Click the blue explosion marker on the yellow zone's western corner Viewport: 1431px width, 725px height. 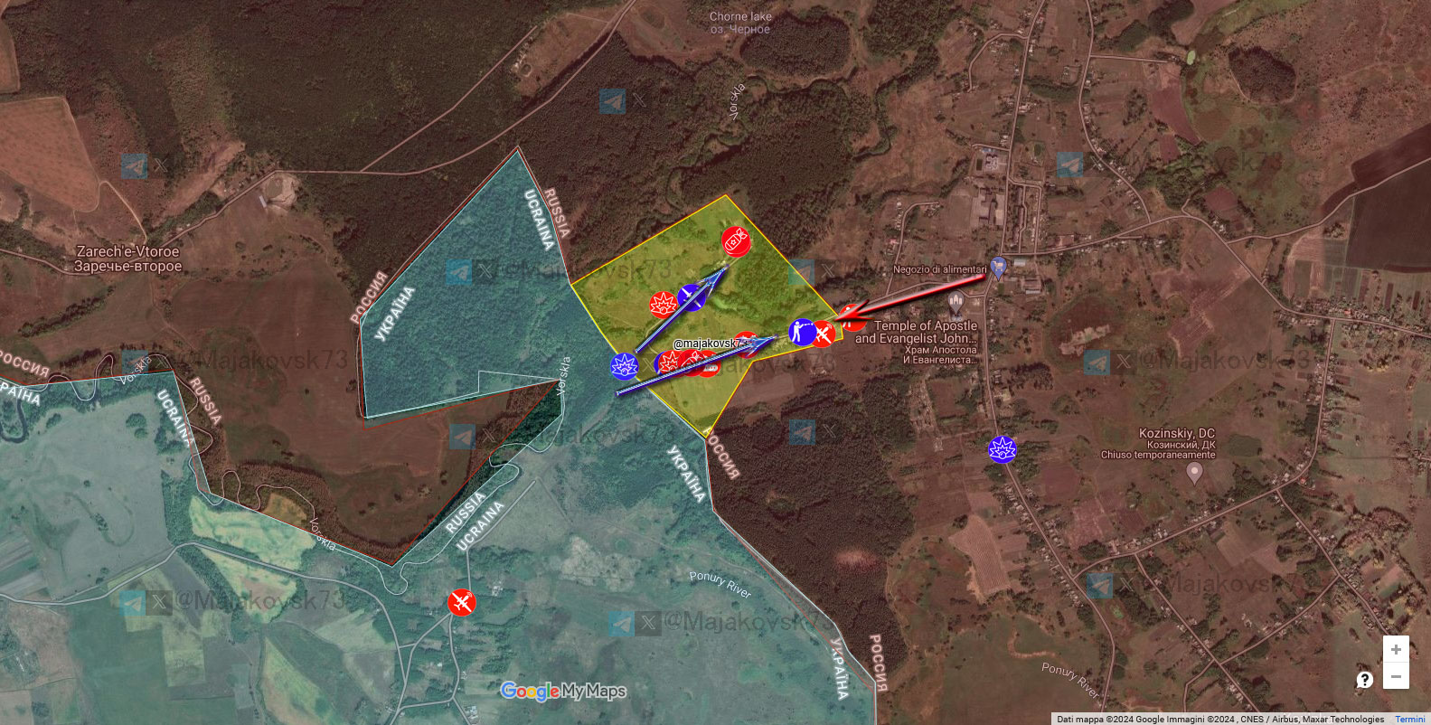624,366
